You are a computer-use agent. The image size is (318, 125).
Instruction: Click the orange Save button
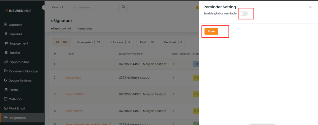click(x=211, y=31)
